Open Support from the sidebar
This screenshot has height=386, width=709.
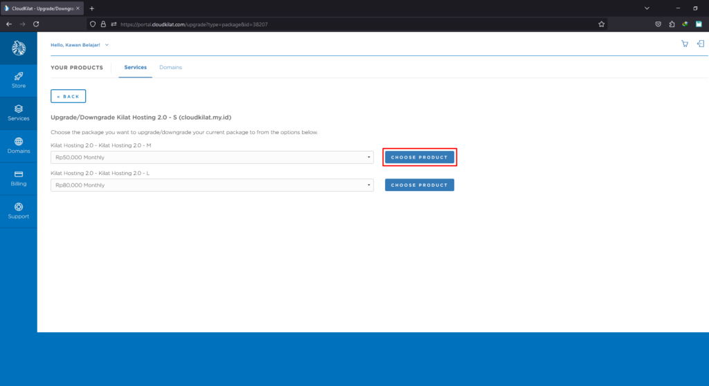[19, 210]
